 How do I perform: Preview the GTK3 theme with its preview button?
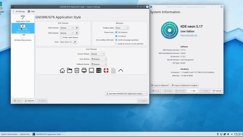77,33
